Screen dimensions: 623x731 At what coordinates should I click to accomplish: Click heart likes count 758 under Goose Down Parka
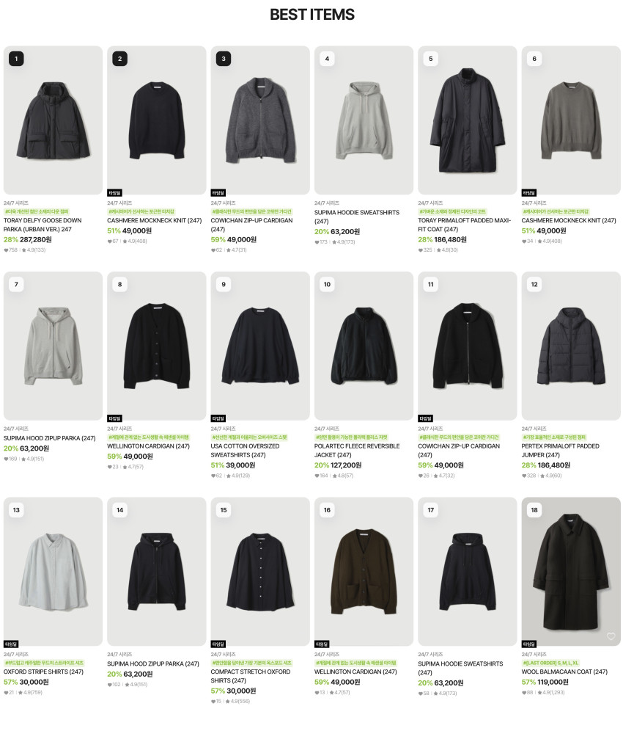pos(11,250)
